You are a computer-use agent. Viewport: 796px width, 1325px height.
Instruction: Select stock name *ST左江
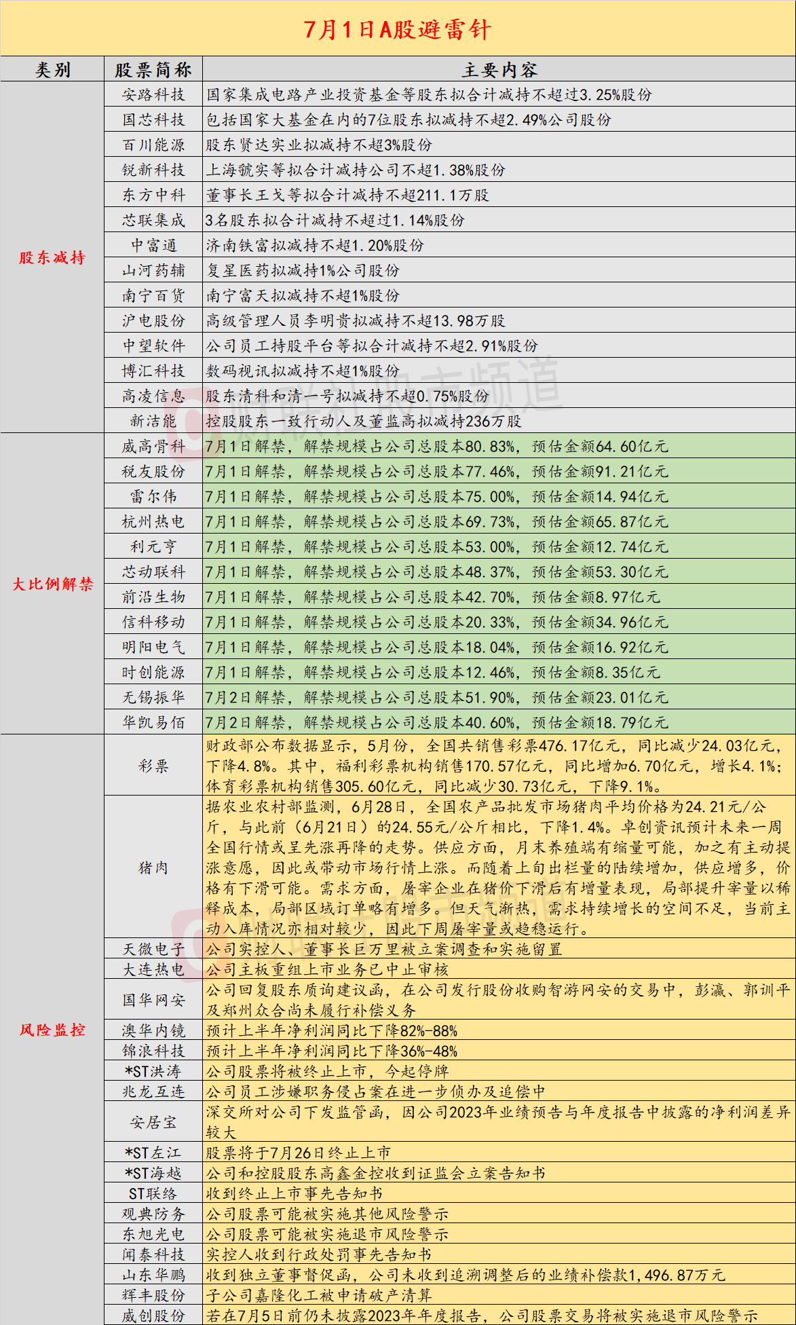click(153, 1153)
